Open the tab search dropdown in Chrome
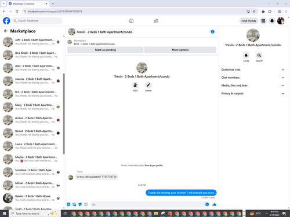The height and width of the screenshot is (217, 290). click(3, 3)
